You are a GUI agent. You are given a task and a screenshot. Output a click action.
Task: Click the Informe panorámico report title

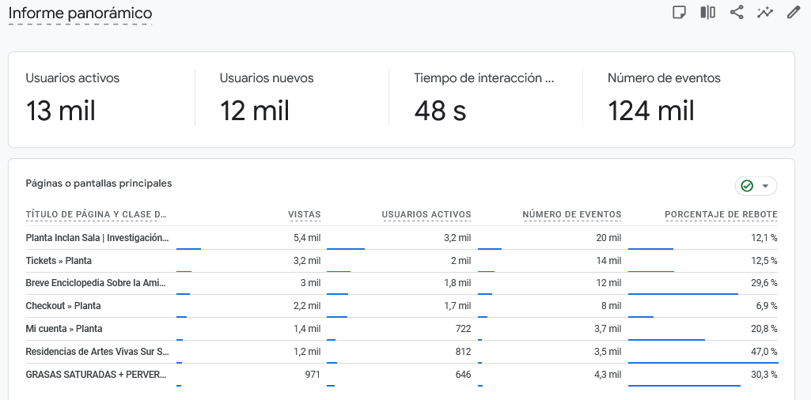pos(80,13)
